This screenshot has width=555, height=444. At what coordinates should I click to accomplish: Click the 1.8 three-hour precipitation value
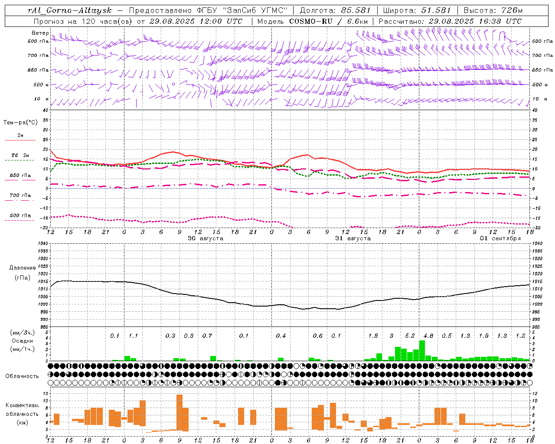pos(373,336)
